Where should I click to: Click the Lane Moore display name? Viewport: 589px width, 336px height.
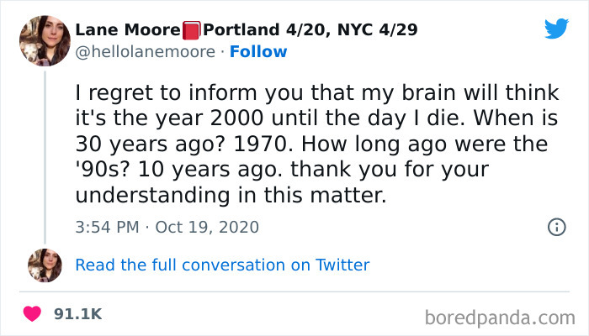click(x=128, y=31)
